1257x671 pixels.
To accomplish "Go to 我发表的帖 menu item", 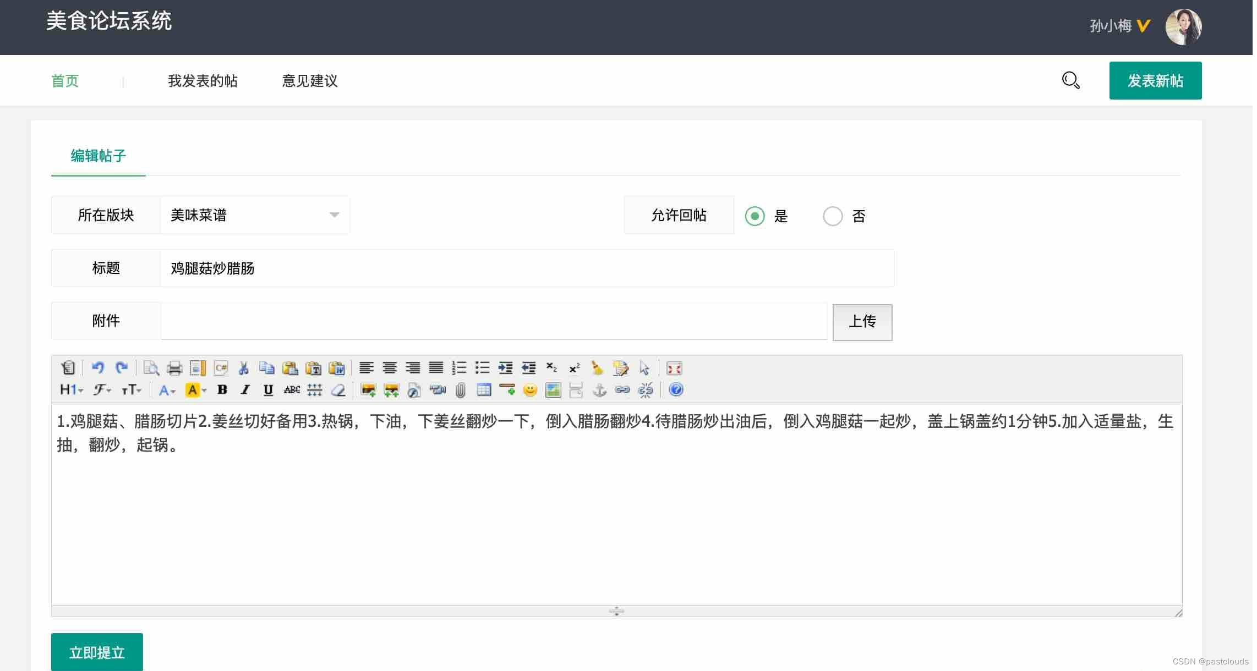I will [x=203, y=81].
